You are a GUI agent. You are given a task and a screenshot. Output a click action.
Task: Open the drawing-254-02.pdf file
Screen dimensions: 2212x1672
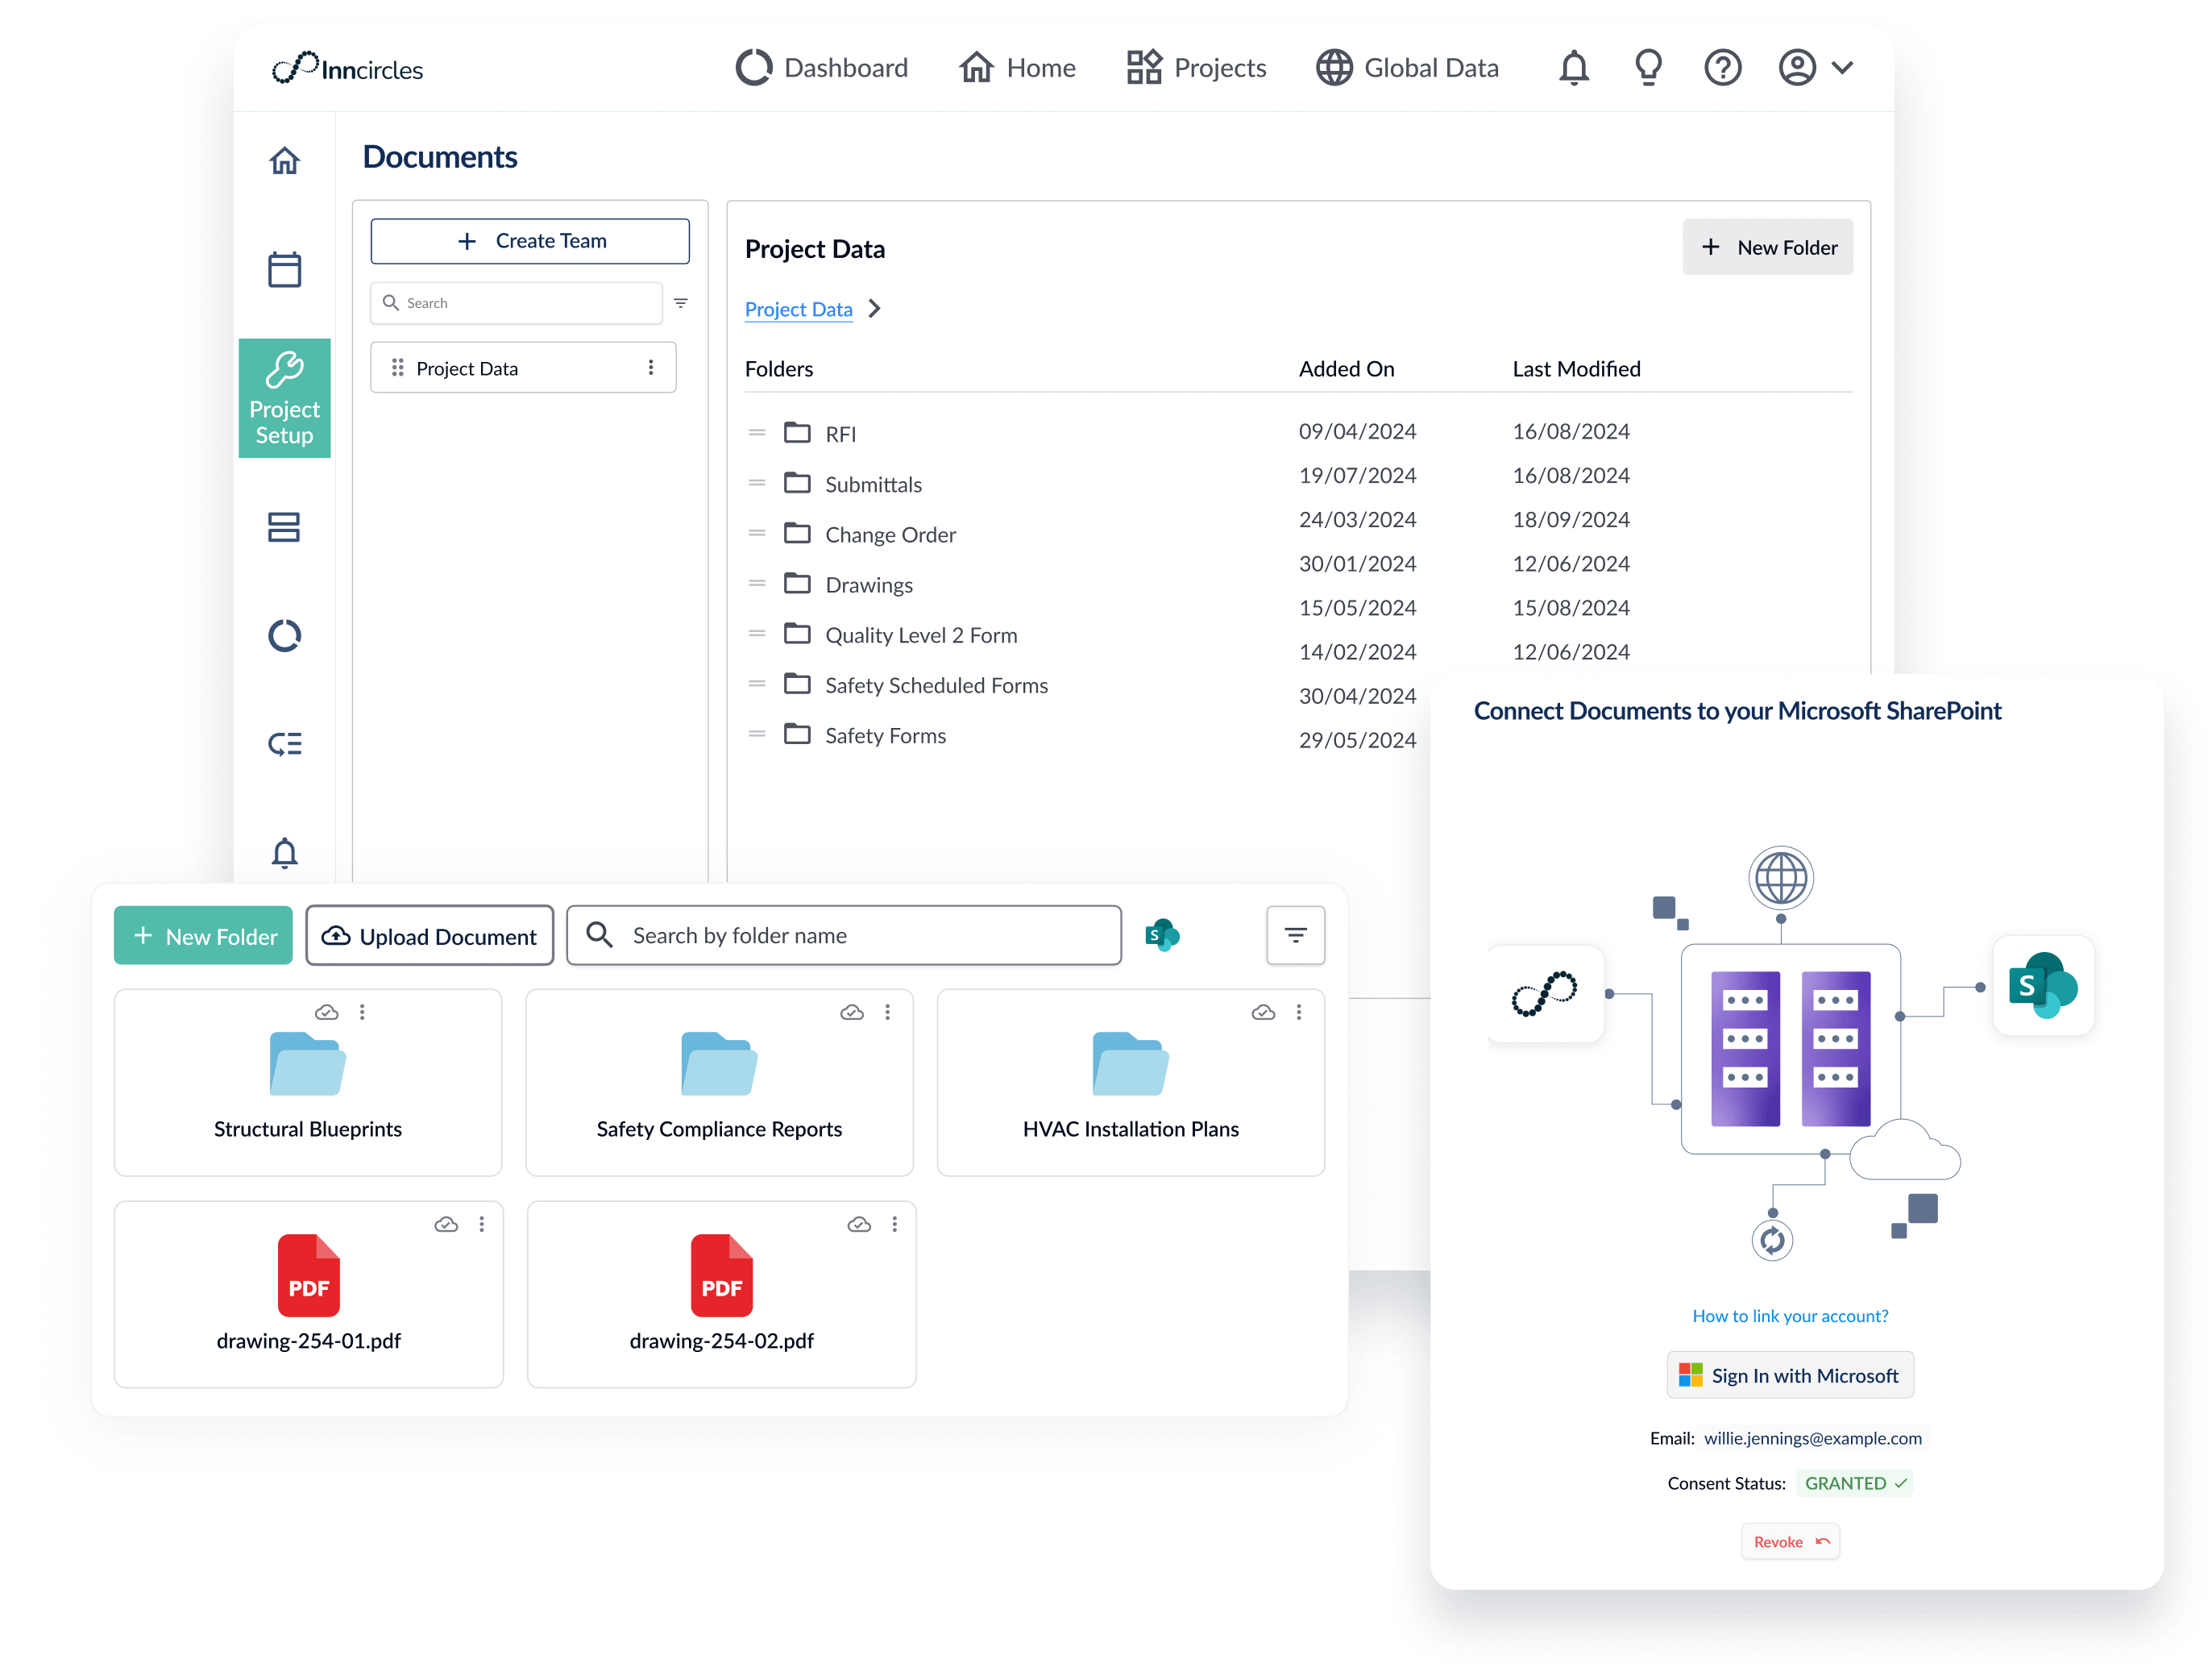tap(722, 1295)
